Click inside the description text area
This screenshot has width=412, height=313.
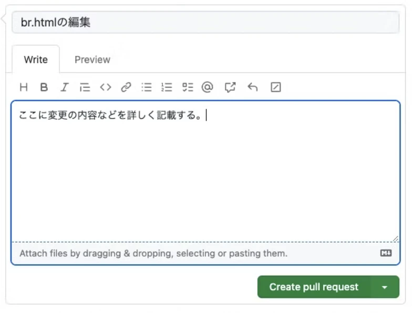click(x=205, y=171)
